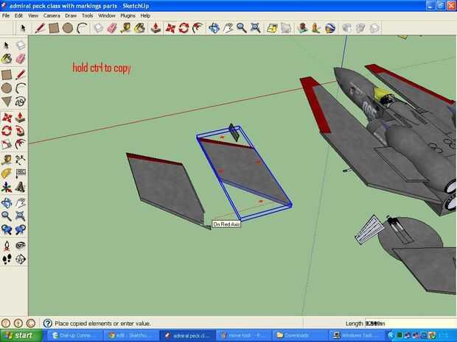Choose the Eraser tool in left toolbar
Viewport: 457px width, 342px height.
coord(21,59)
